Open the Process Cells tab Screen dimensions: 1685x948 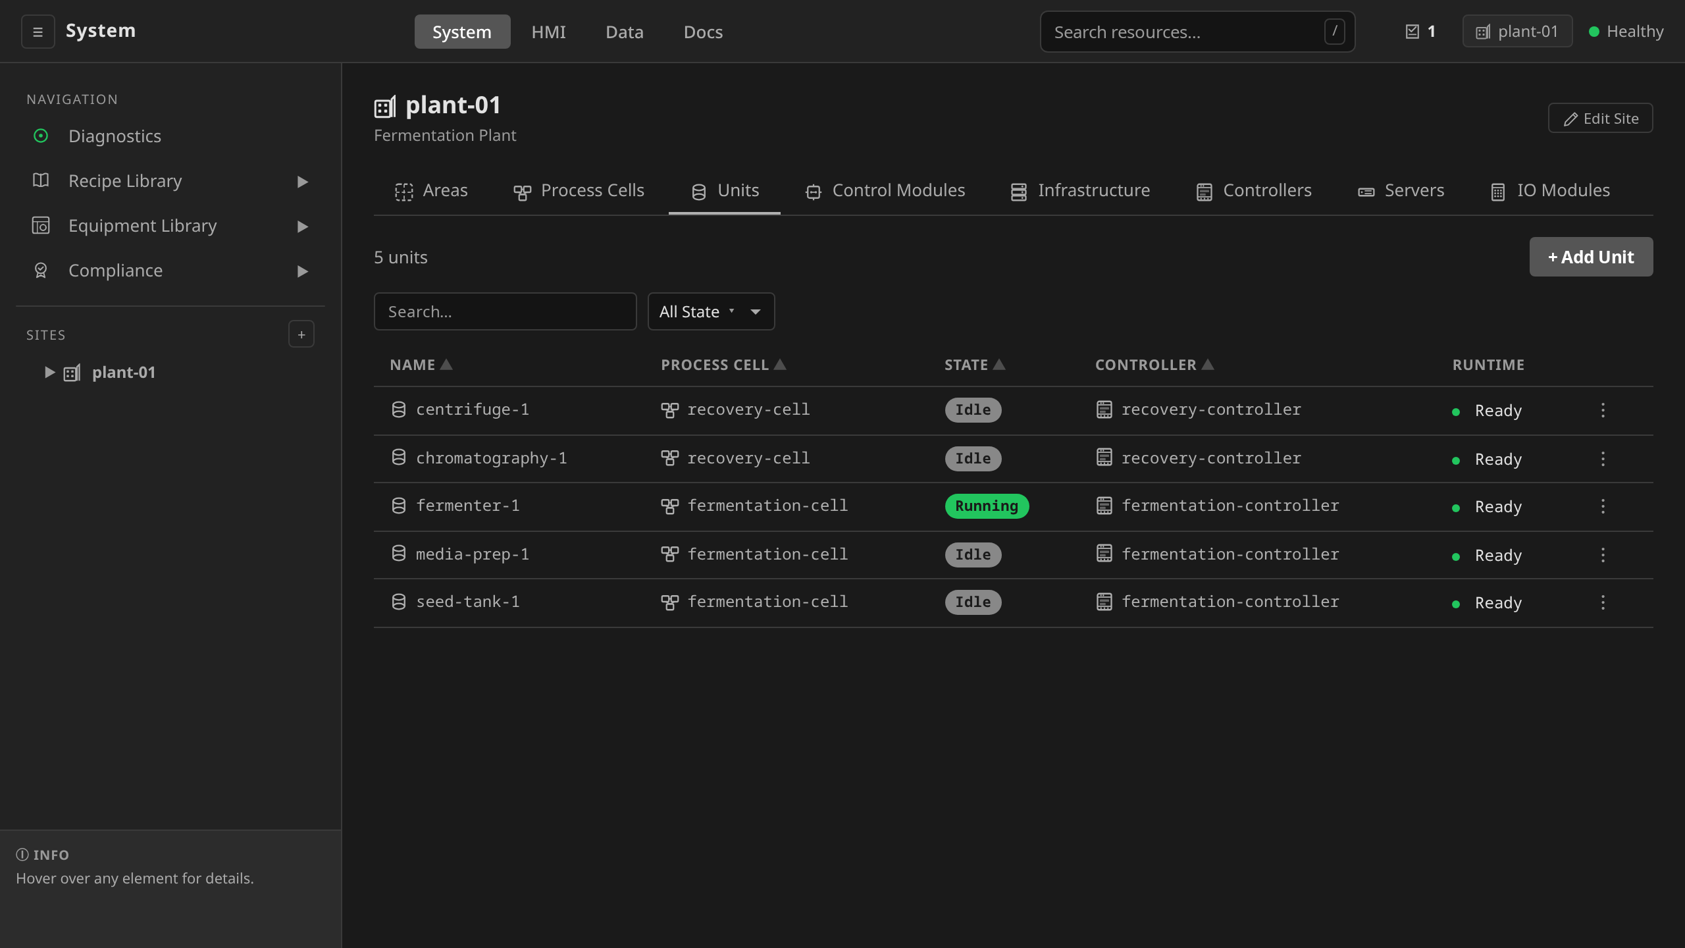pyautogui.click(x=579, y=191)
